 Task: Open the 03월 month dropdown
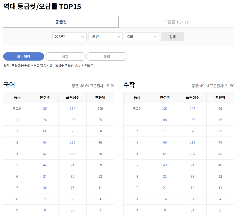point(142,37)
